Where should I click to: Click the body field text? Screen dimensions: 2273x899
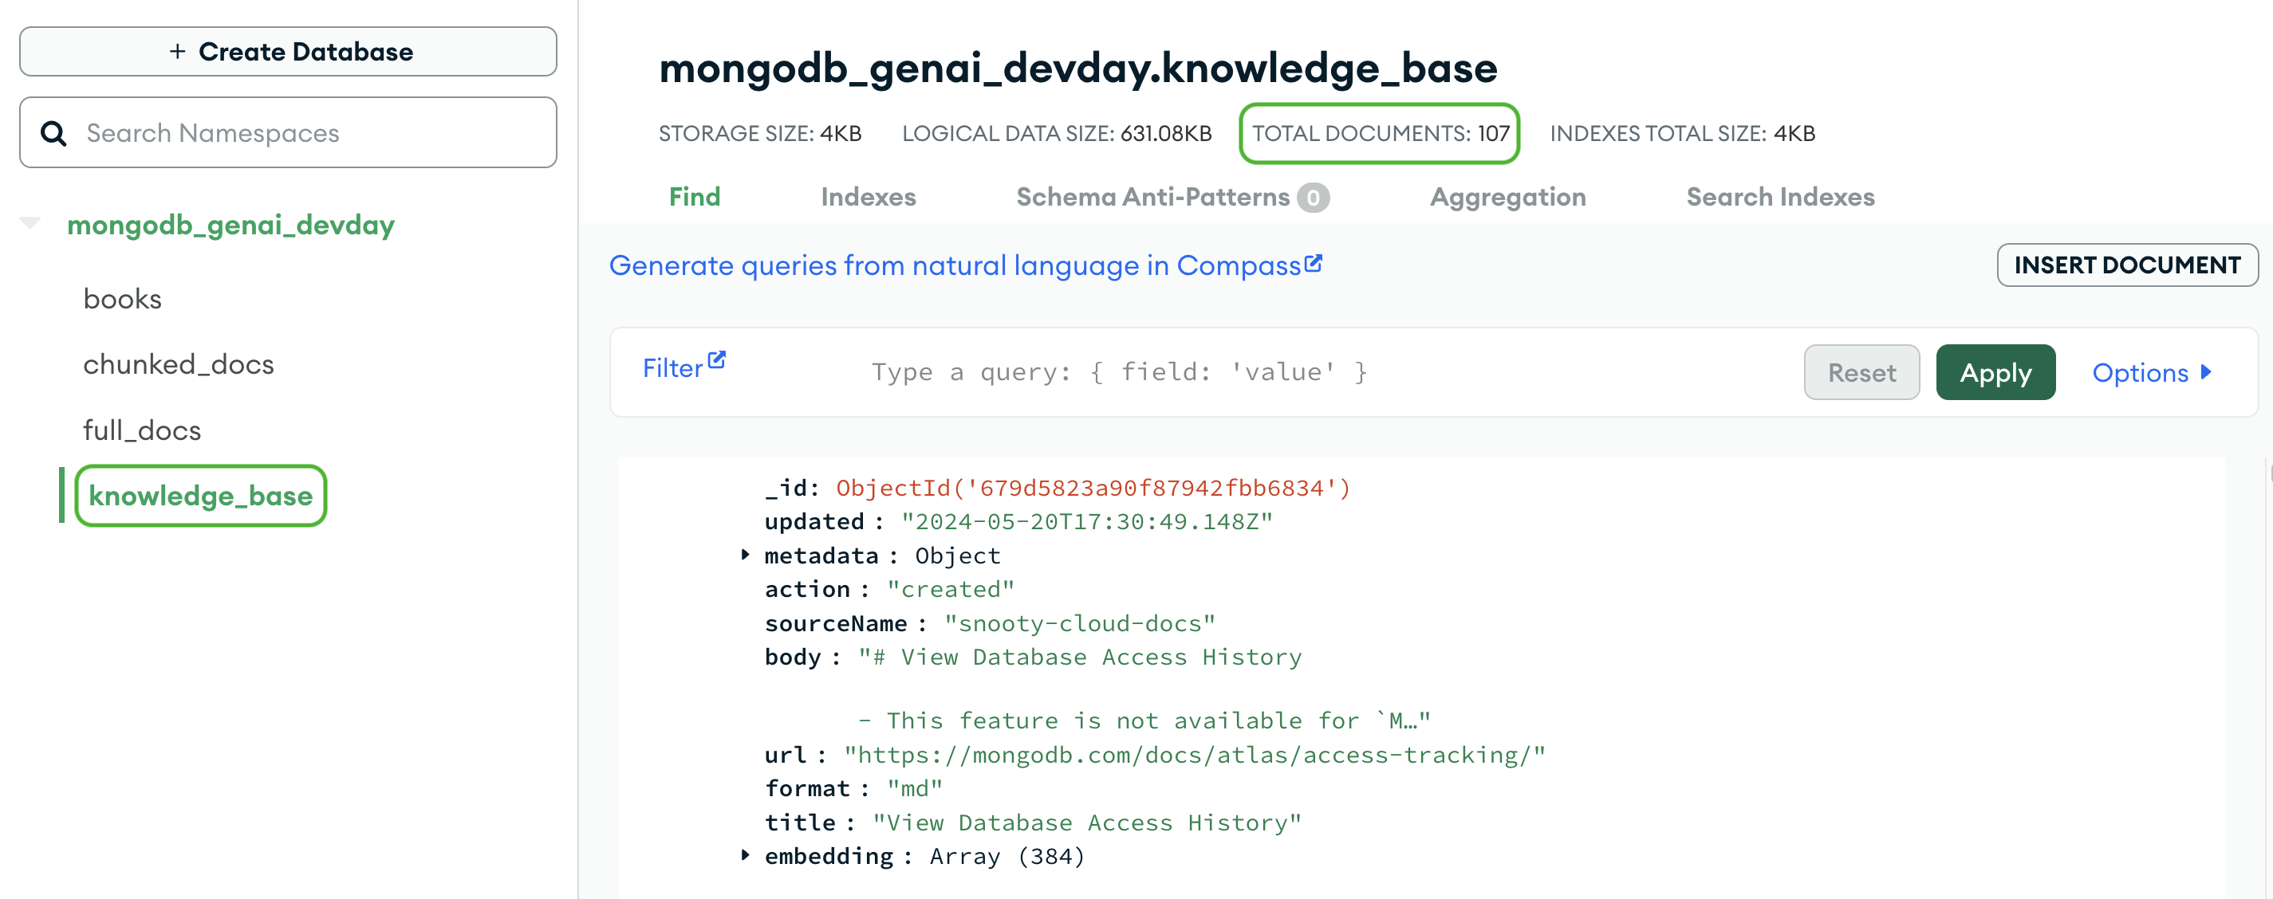pyautogui.click(x=1144, y=689)
